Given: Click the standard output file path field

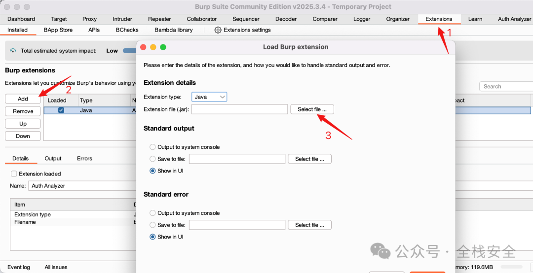Looking at the screenshot, I should pyautogui.click(x=237, y=159).
